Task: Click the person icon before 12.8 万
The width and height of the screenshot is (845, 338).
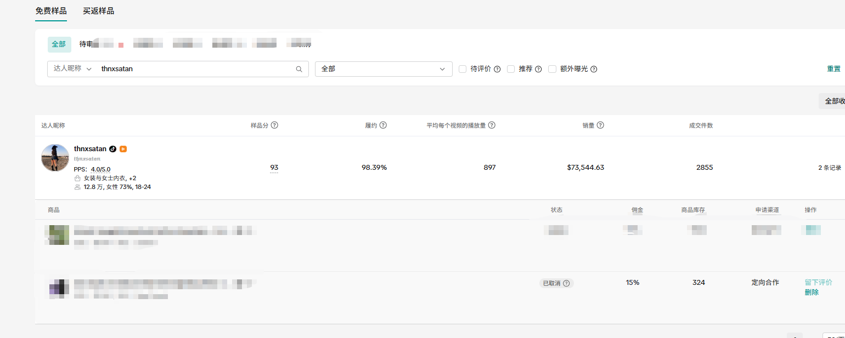Action: coord(77,187)
